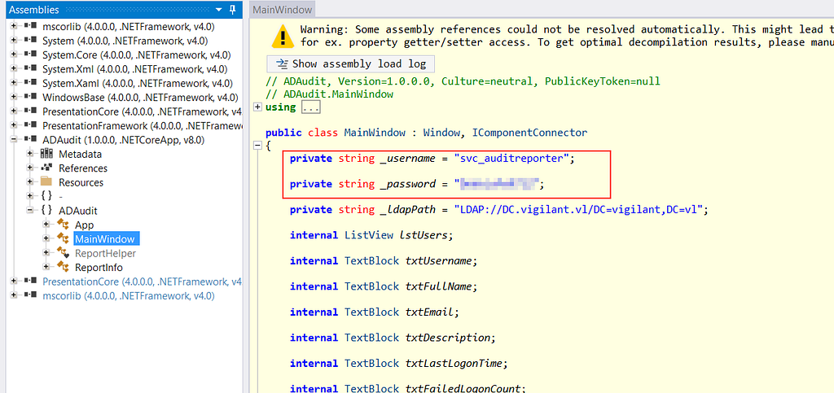The width and height of the screenshot is (834, 393).
Task: Click Show assembly load log button
Action: point(350,63)
